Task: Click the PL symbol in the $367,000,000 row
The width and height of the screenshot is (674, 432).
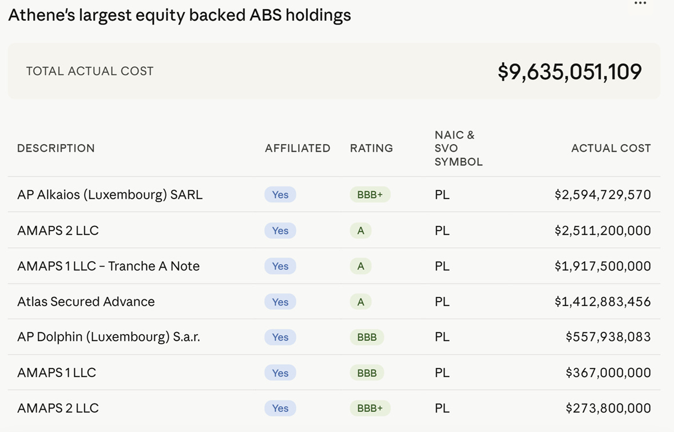Action: click(442, 372)
